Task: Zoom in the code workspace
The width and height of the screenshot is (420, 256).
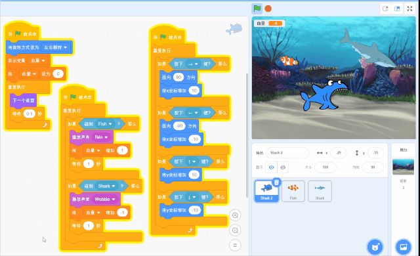Action: pos(235,215)
